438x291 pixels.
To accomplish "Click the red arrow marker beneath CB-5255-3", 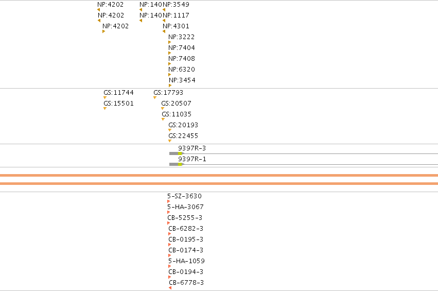I will [168, 223].
